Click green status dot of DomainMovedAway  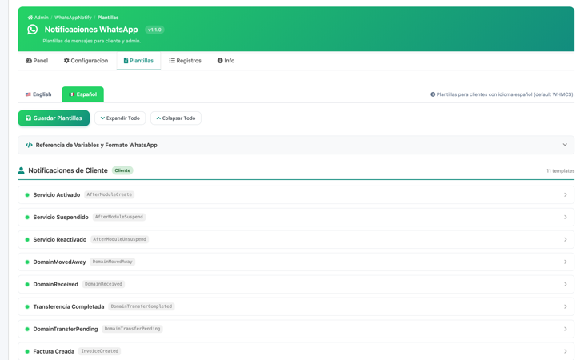pyautogui.click(x=27, y=262)
